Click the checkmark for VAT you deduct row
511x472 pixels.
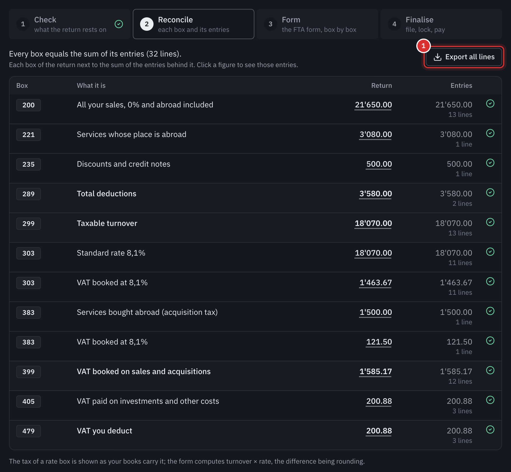coord(490,429)
